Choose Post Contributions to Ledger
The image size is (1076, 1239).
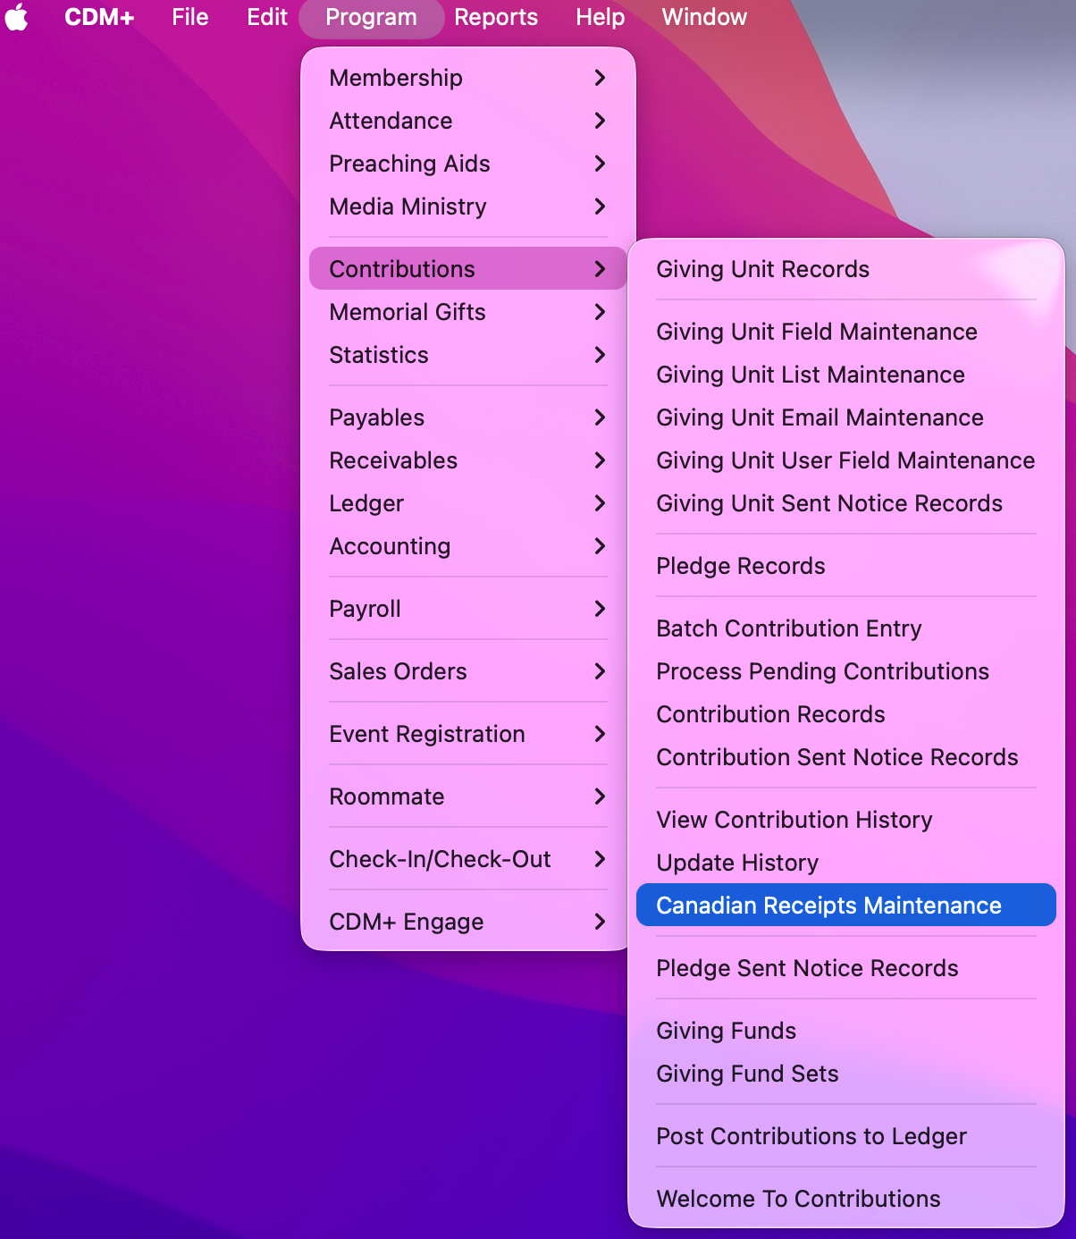click(x=846, y=1136)
